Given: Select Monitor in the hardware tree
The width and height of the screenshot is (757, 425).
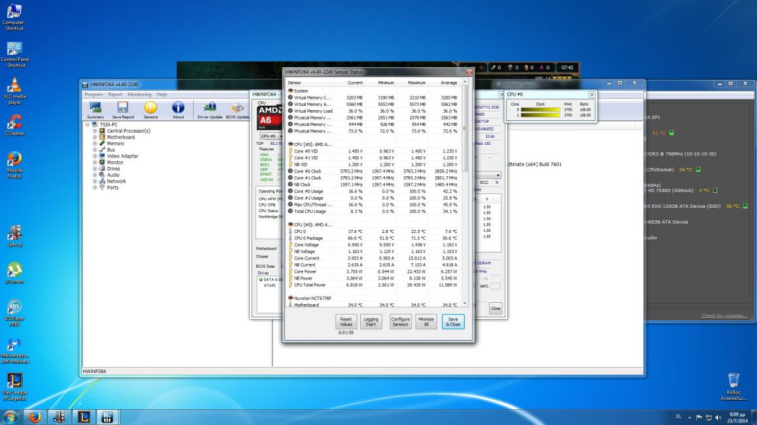Looking at the screenshot, I should (x=115, y=162).
